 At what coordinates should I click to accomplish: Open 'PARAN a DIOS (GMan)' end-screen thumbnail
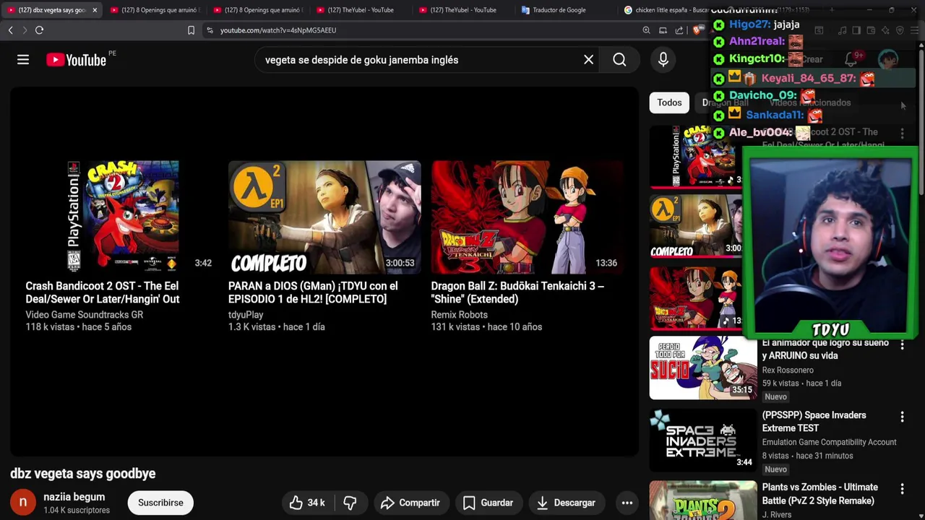point(324,217)
